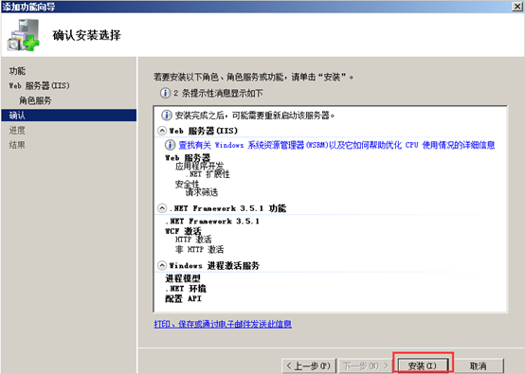Click the .NET 扩展性 list entry
This screenshot has width=525, height=374.
click(x=208, y=174)
